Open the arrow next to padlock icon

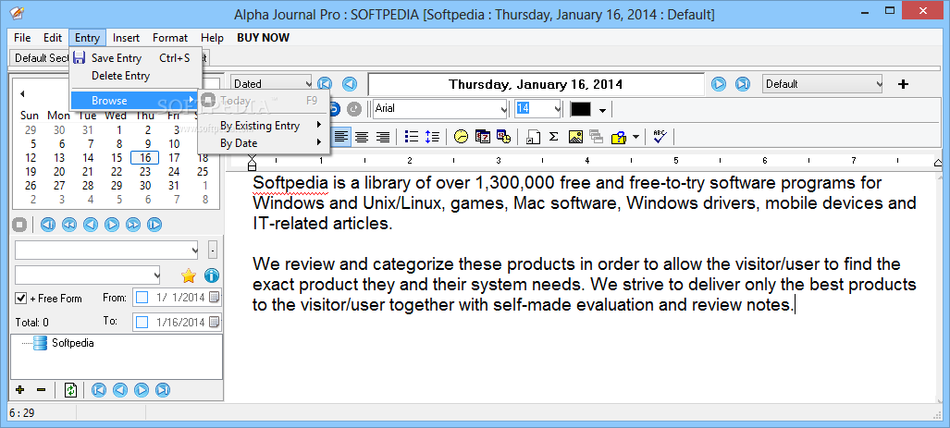point(635,138)
